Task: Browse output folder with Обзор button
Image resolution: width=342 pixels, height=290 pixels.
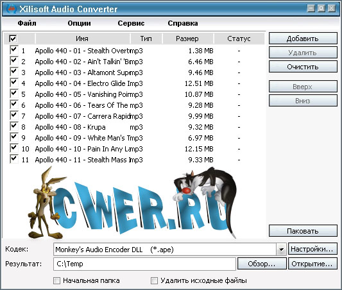Action: pos(262,264)
